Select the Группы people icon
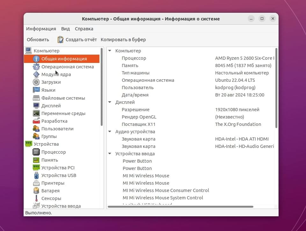The image size is (306, 231). click(36, 136)
